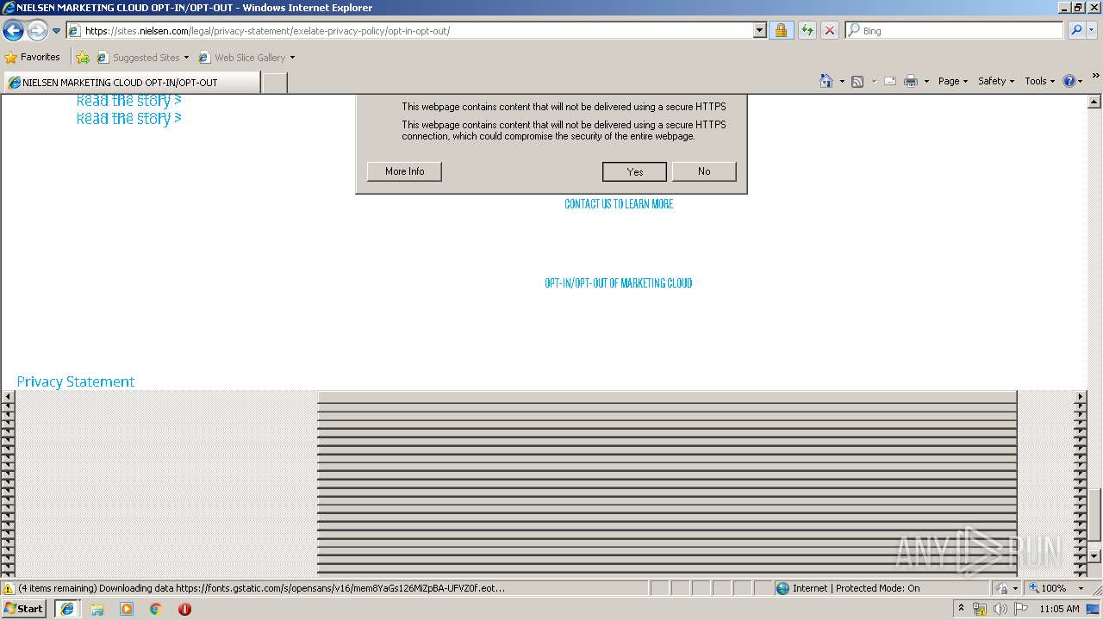Open the search provider dropdown
1103x620 pixels.
click(x=1092, y=31)
